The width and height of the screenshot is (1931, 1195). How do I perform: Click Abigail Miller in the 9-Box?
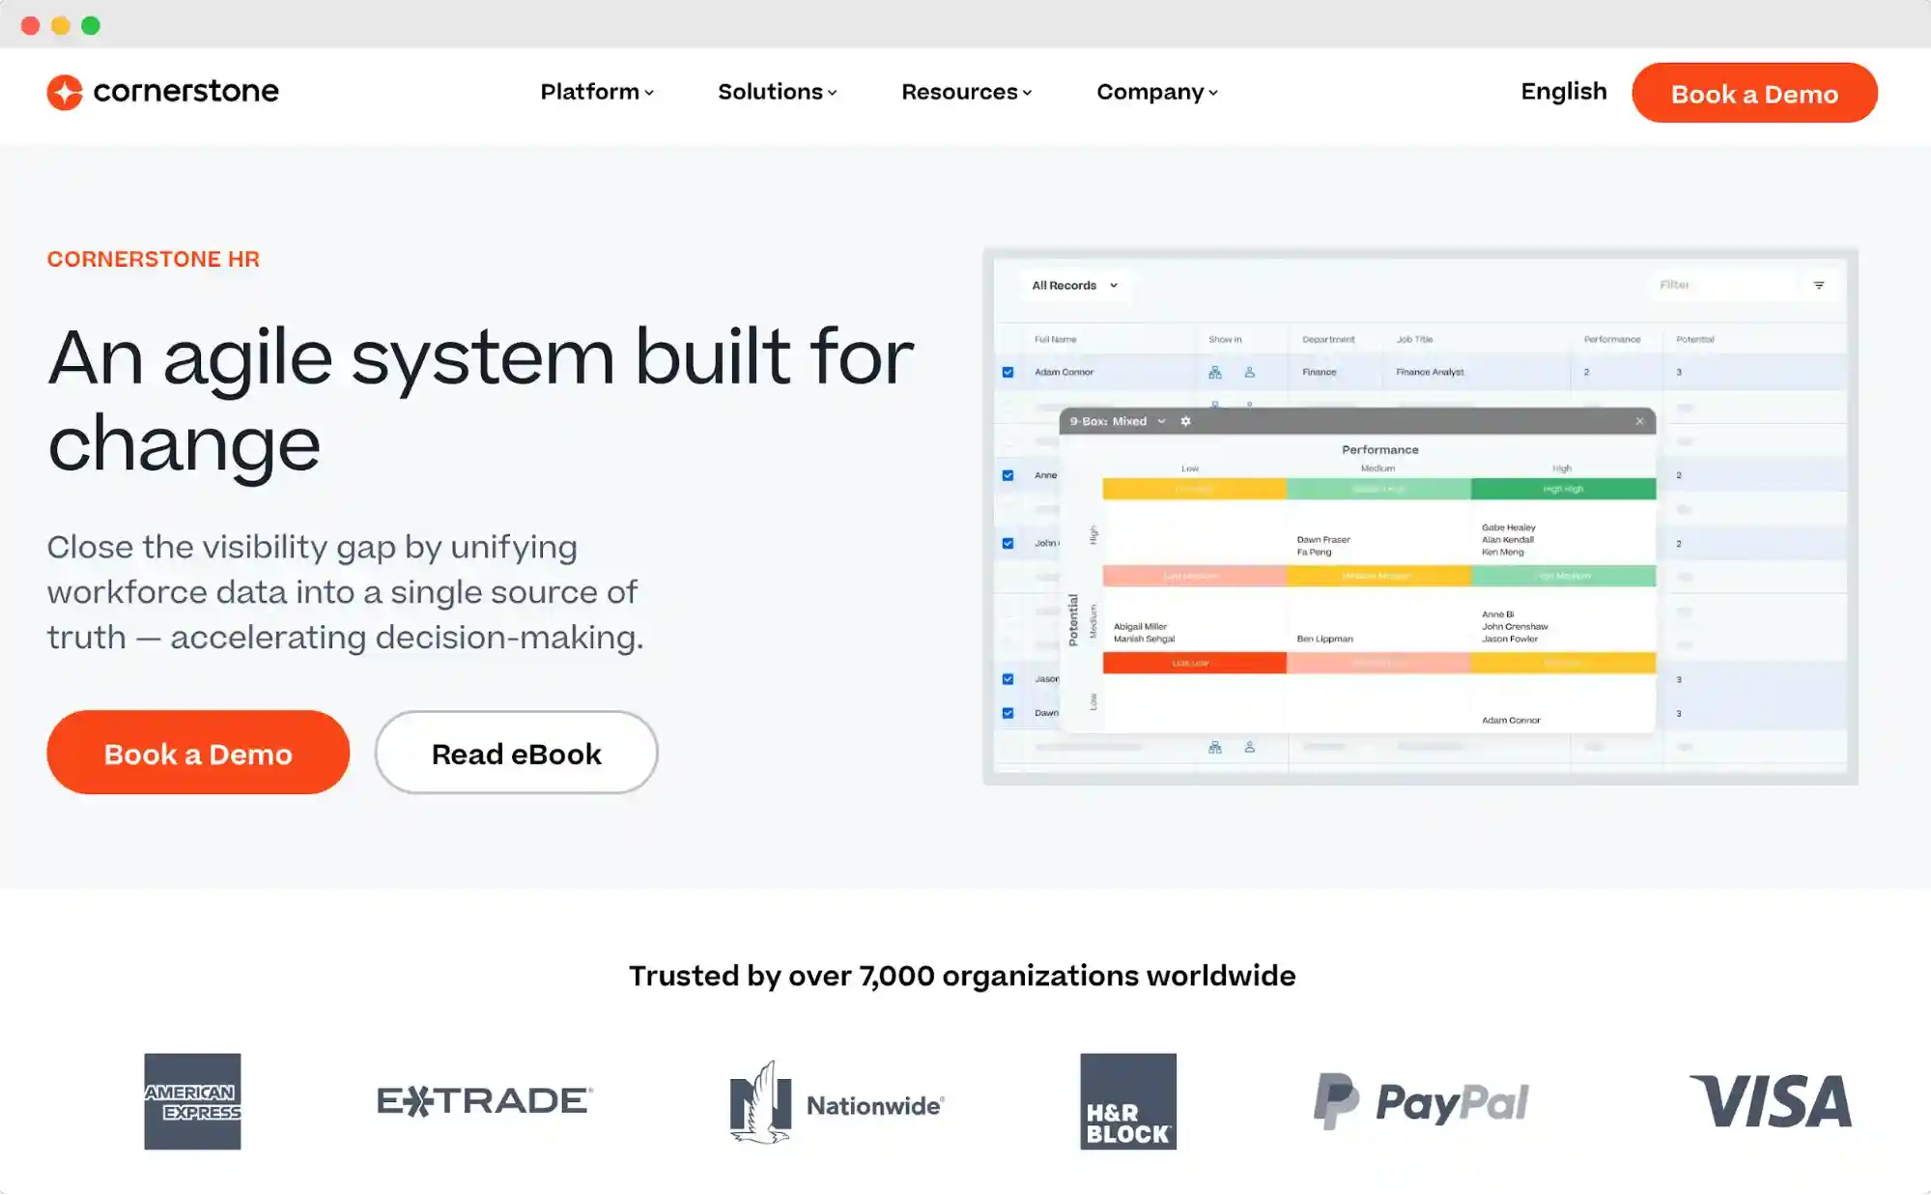[1140, 626]
